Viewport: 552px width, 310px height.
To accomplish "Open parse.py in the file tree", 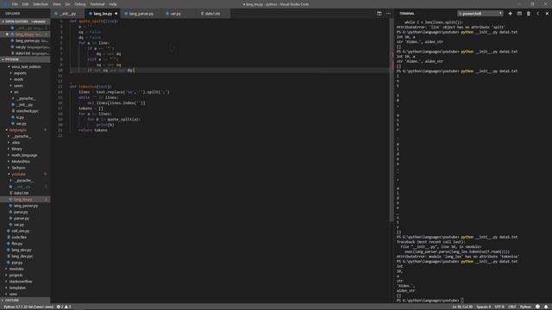I will click(x=21, y=212).
